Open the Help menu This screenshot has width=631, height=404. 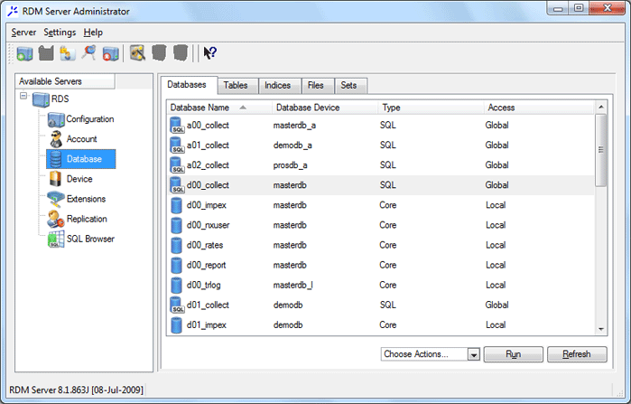[93, 33]
